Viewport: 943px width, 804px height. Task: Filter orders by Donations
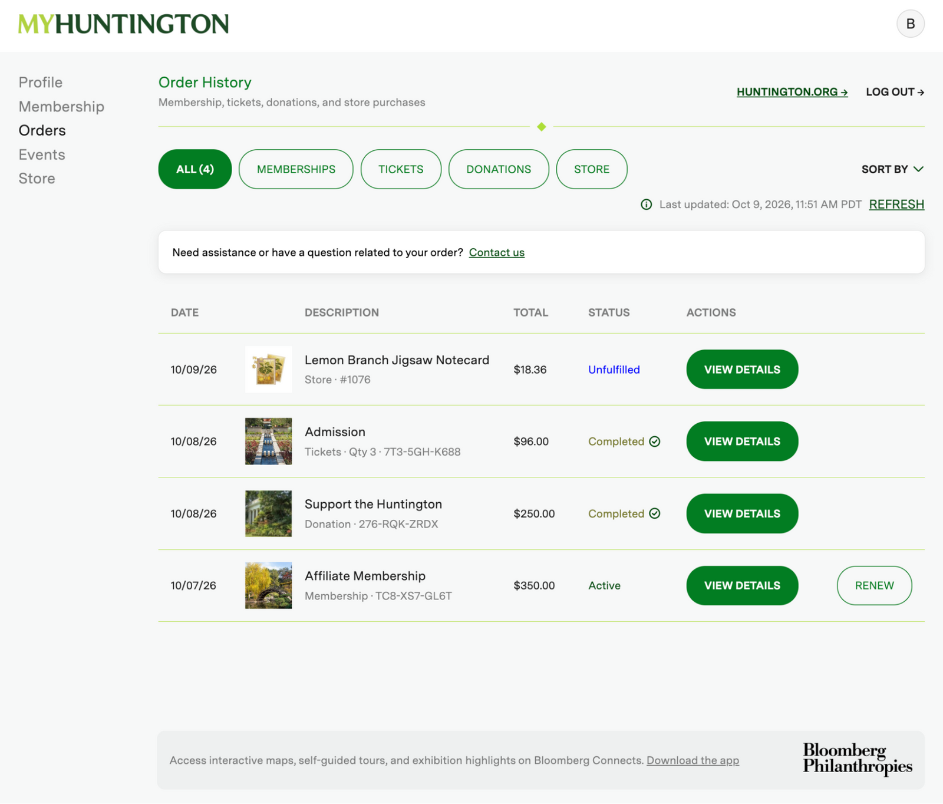click(499, 169)
